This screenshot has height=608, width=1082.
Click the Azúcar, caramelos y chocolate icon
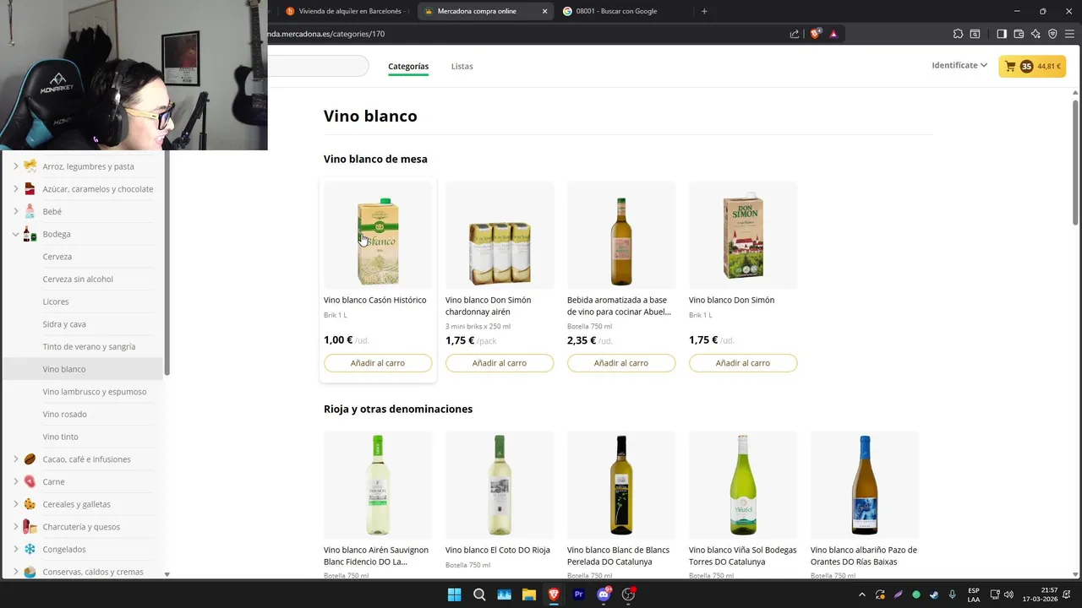[x=30, y=189]
